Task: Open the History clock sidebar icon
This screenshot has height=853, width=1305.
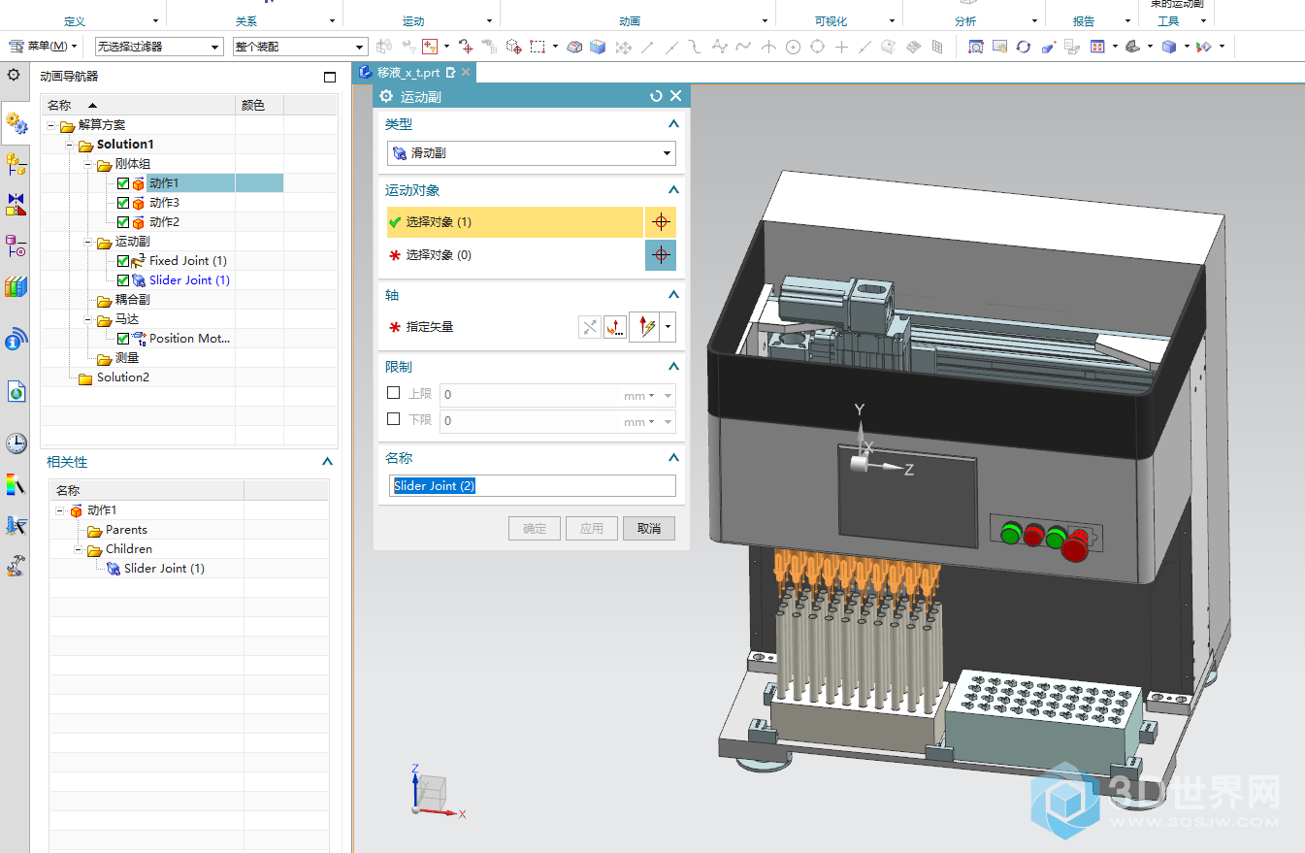Action: tap(16, 443)
